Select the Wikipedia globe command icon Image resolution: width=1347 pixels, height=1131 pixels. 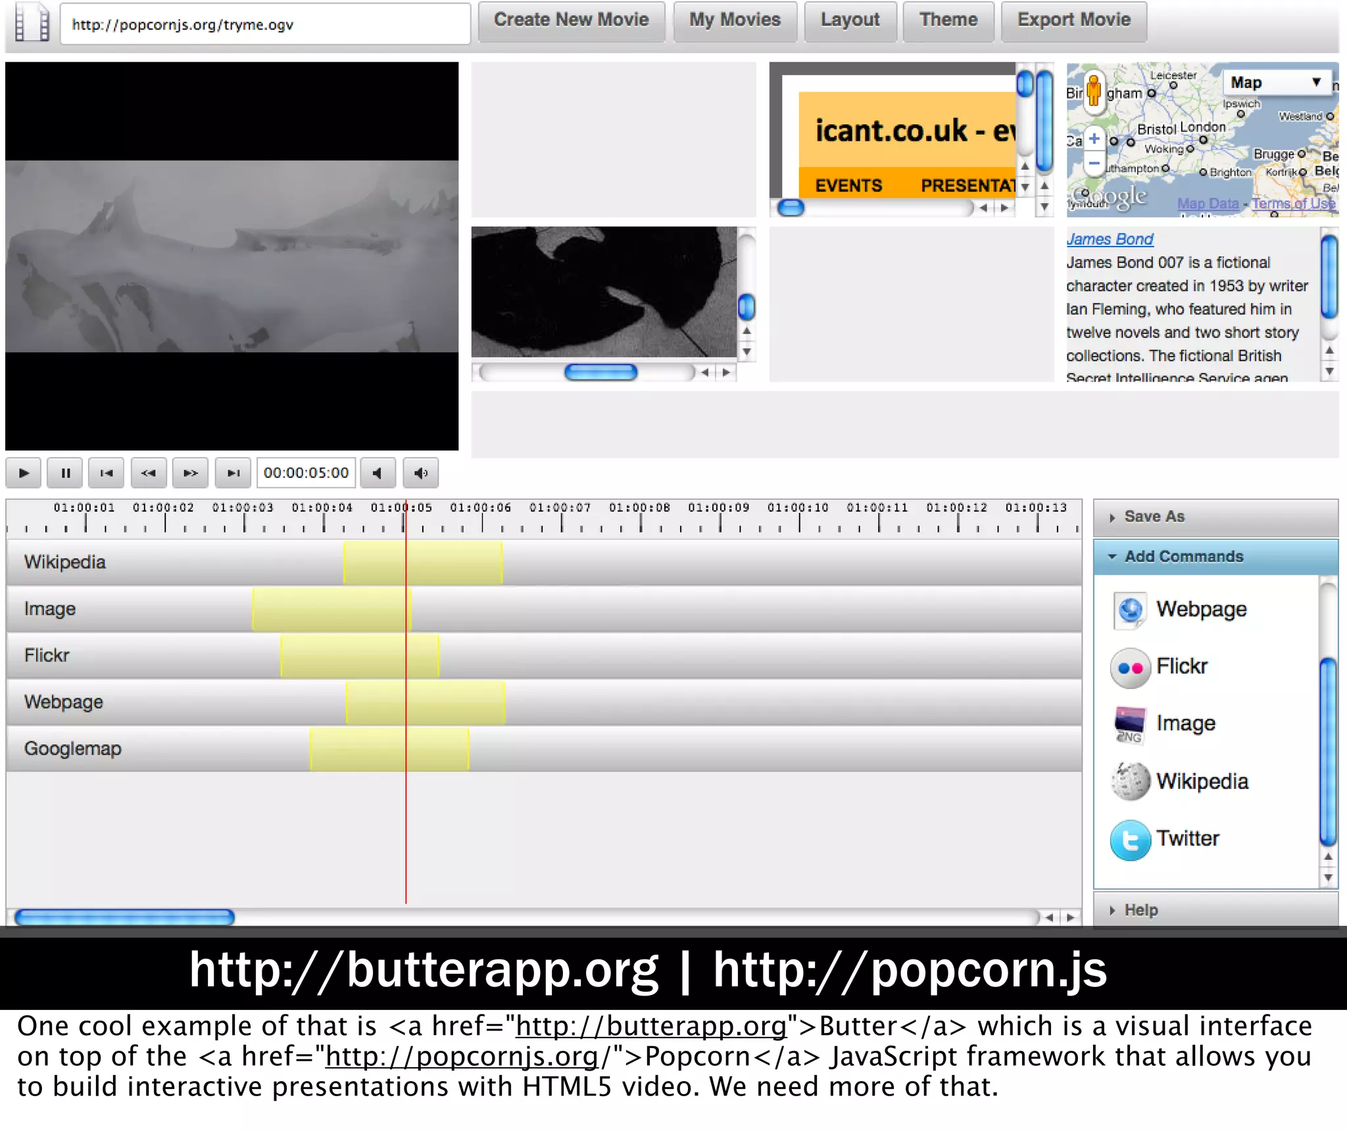[1130, 781]
